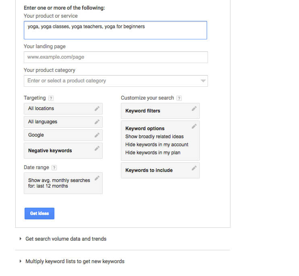The height and width of the screenshot is (276, 299).
Task: Select the Keyword options panel
Action: point(160,141)
